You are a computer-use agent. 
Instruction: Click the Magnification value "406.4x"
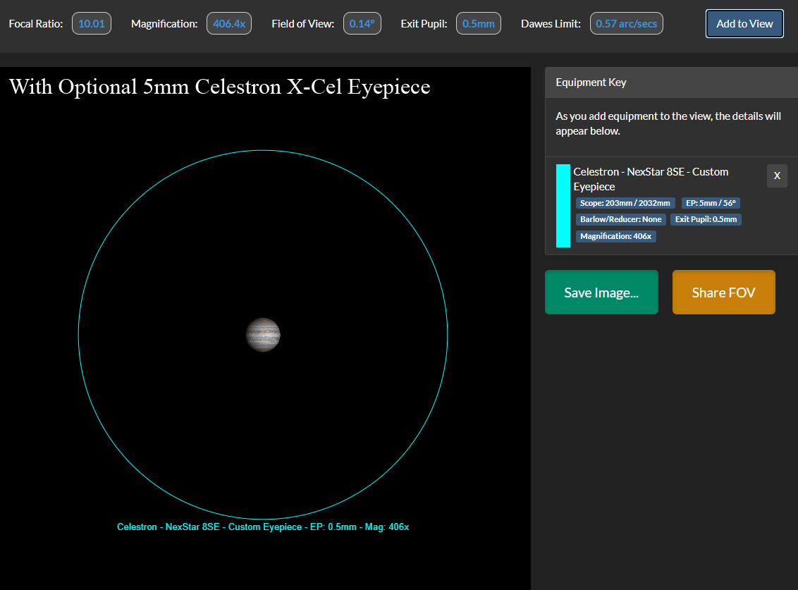click(228, 23)
